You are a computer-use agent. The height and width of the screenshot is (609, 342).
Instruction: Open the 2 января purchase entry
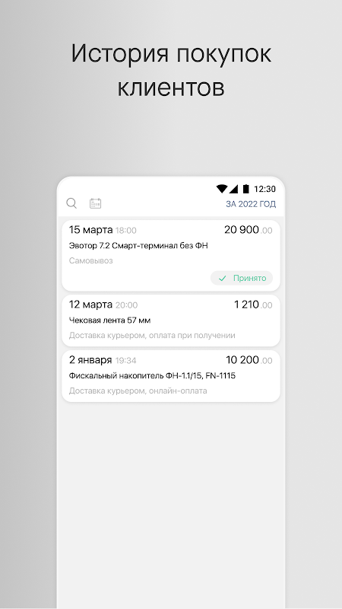[171, 376]
